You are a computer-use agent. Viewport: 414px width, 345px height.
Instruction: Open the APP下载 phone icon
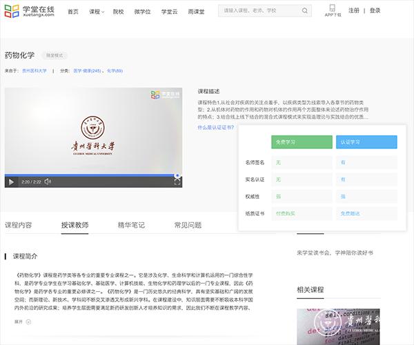click(x=333, y=8)
